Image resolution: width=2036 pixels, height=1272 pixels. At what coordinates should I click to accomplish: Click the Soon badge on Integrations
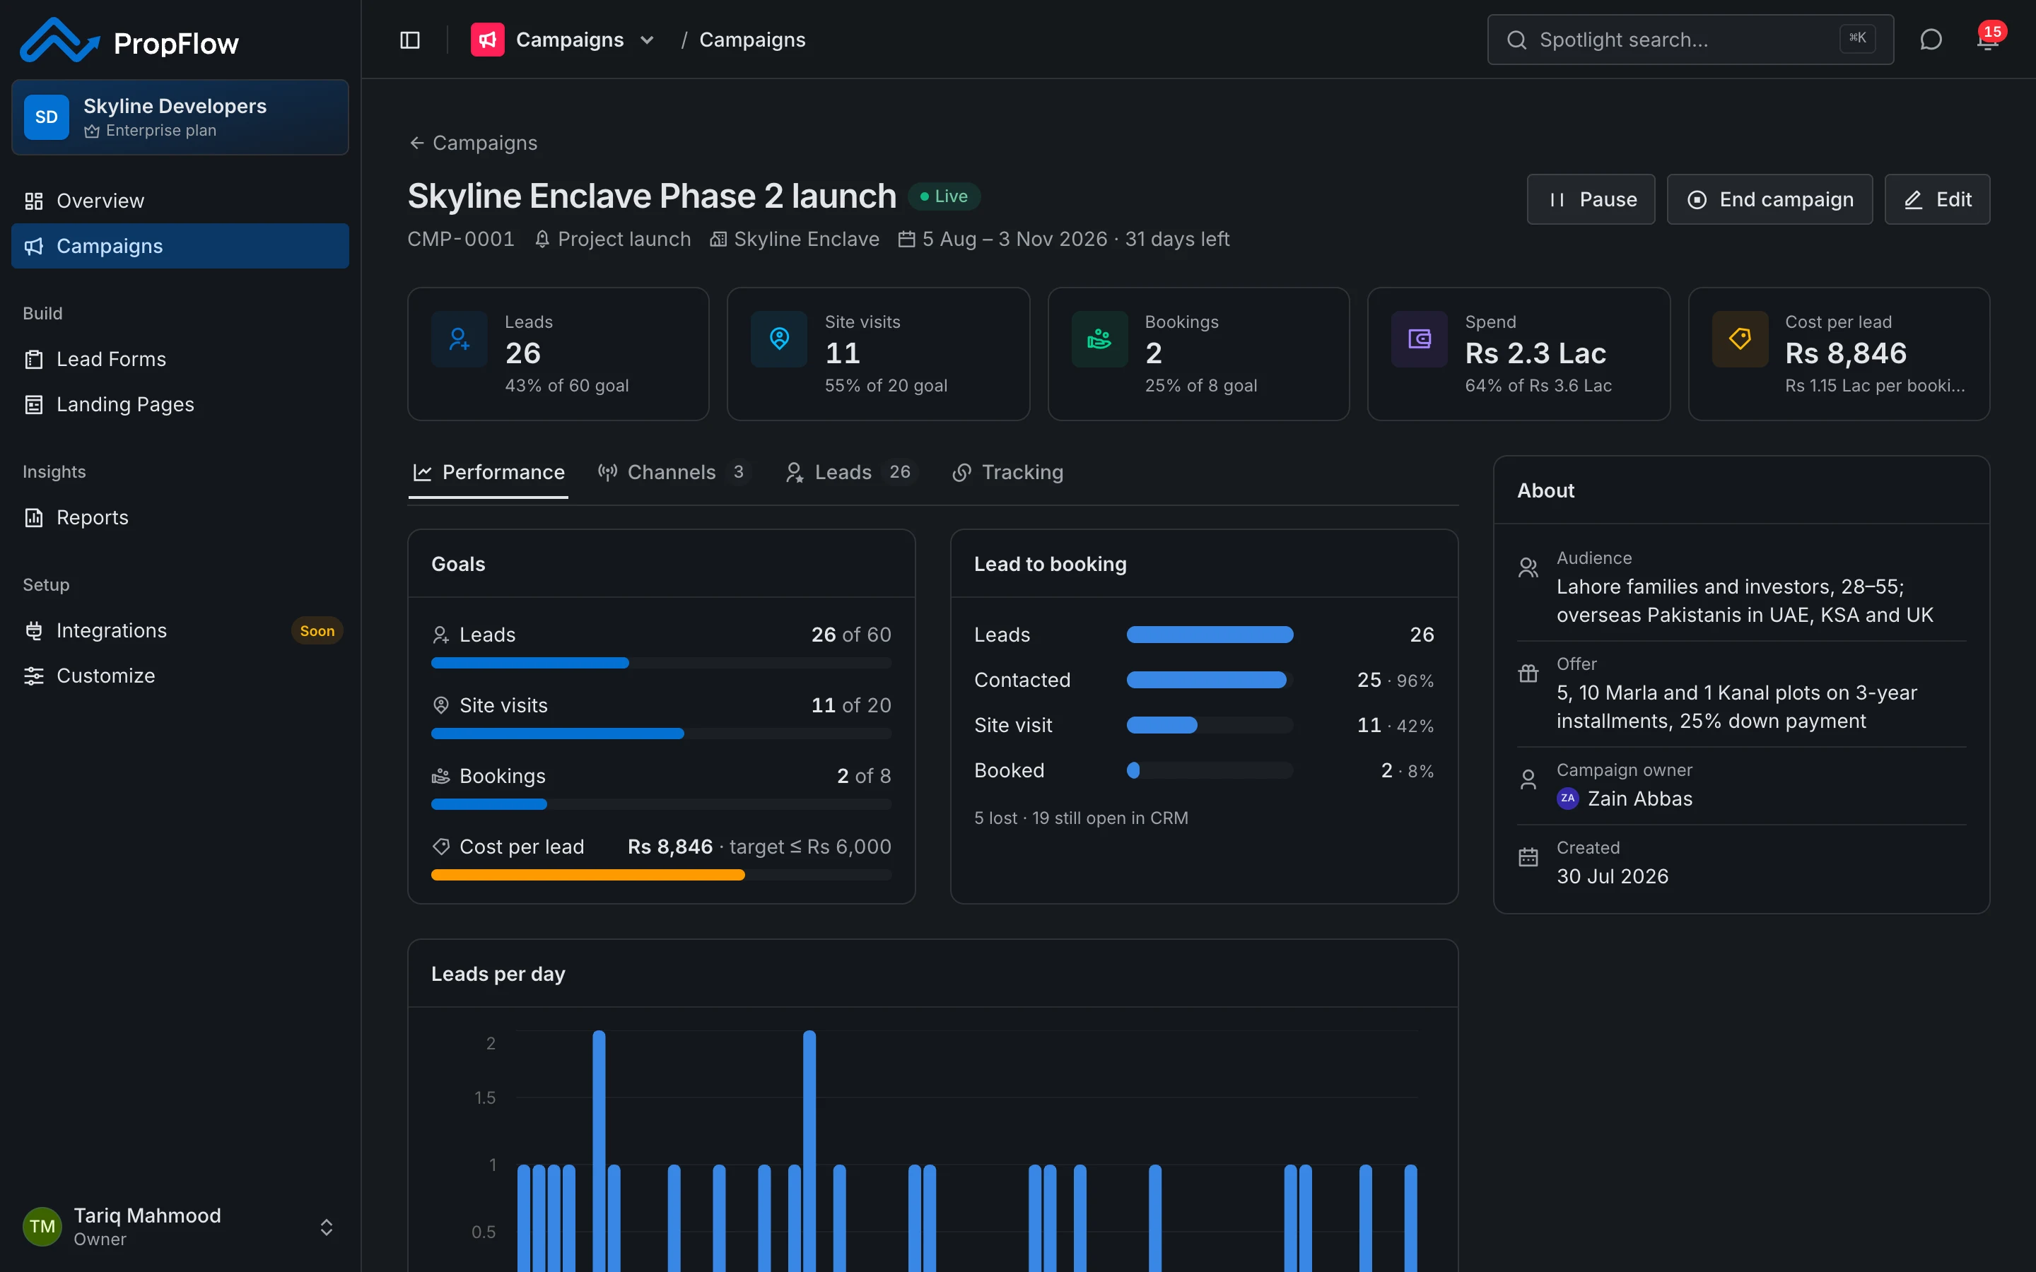316,631
